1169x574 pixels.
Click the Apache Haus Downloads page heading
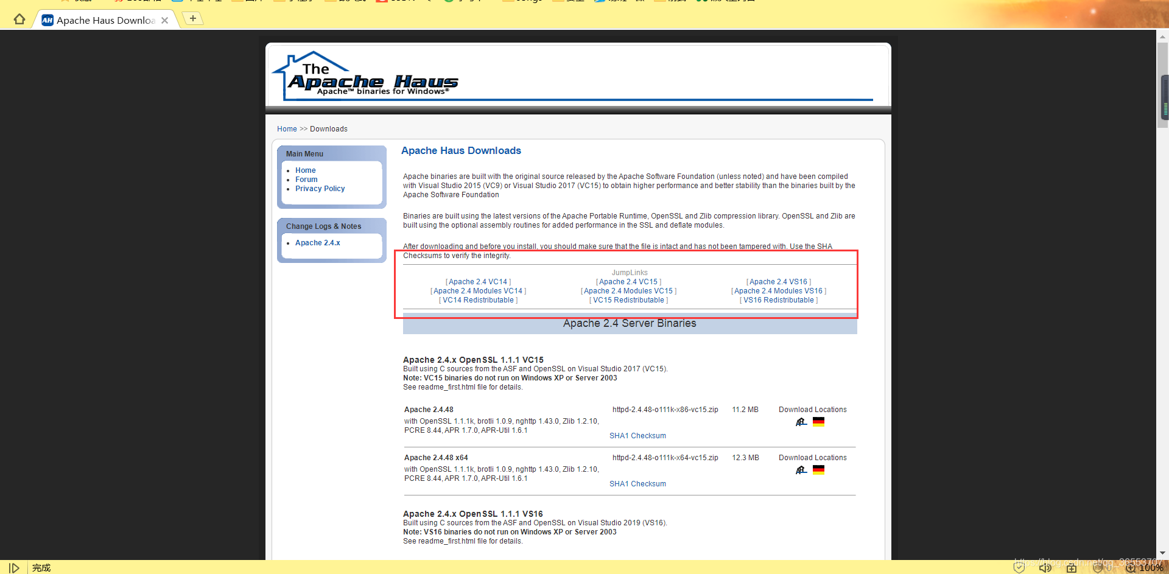click(x=461, y=151)
